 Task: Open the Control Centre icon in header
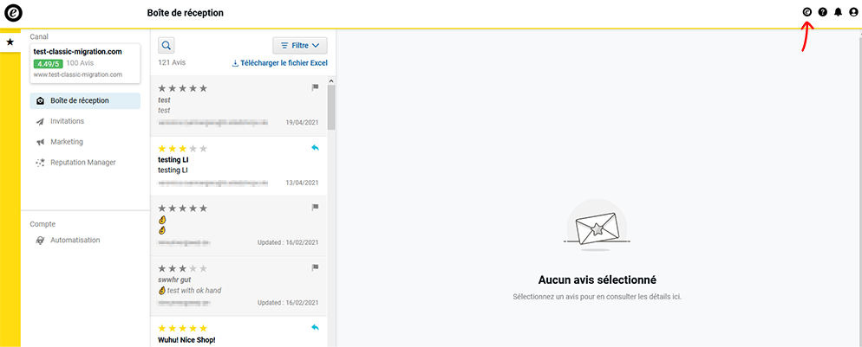tap(807, 12)
